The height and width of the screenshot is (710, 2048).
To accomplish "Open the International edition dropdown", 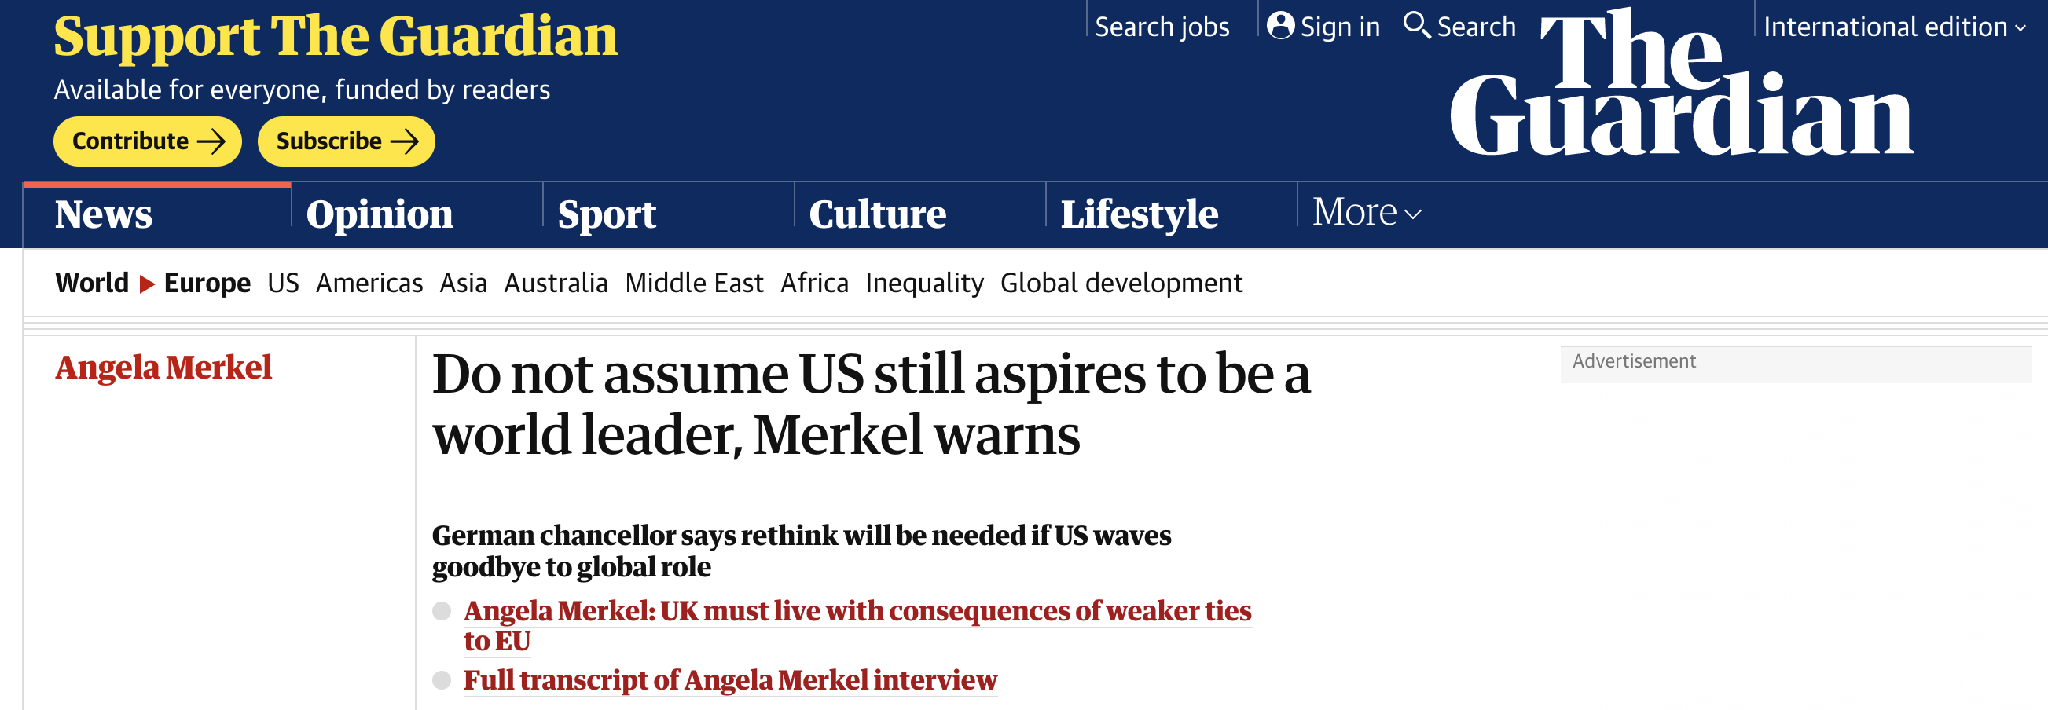I will click(x=1894, y=27).
